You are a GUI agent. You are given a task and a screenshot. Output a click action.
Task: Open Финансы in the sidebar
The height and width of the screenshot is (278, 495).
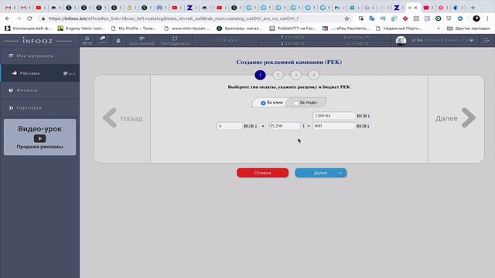point(39,90)
